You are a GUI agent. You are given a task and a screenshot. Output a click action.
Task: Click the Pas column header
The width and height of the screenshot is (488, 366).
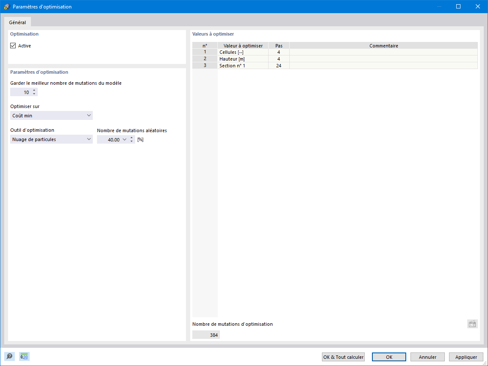tap(279, 45)
